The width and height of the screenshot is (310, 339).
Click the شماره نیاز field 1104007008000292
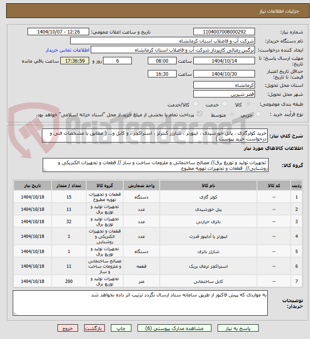coord(224,32)
